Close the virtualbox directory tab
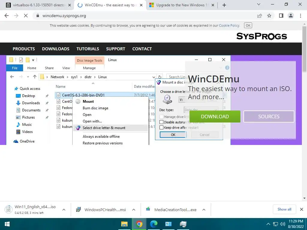Screen dimensions: 307x230 coord(69,5)
